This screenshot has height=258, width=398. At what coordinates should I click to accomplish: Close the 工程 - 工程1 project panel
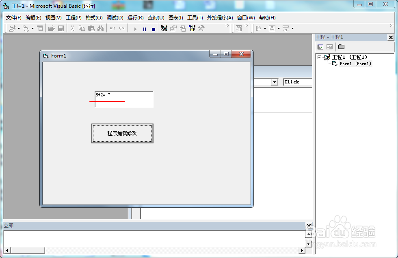pos(391,38)
